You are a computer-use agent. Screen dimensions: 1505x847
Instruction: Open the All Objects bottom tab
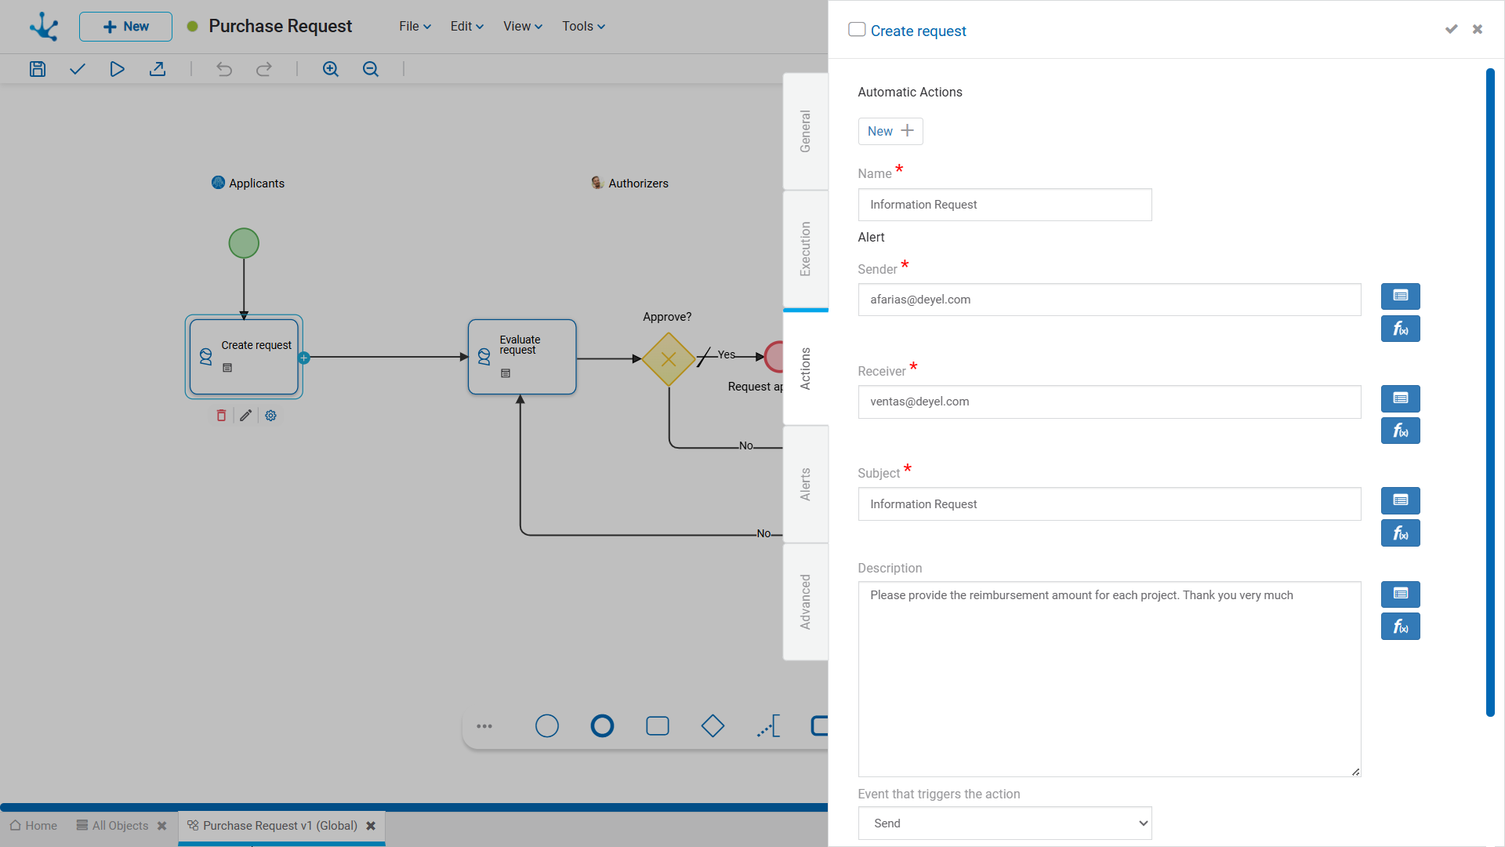[112, 826]
